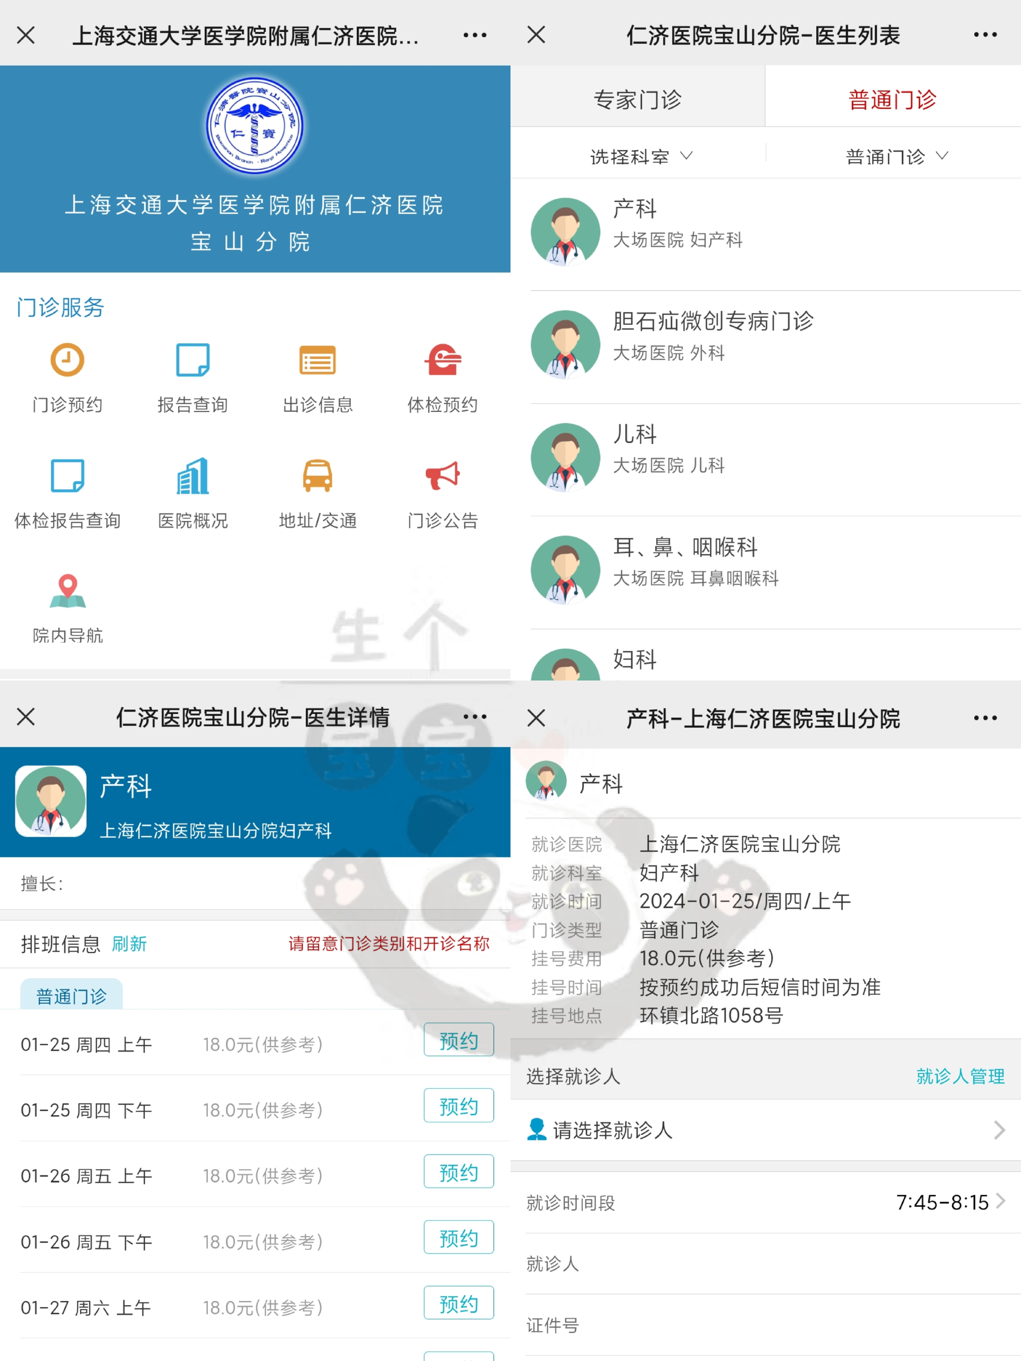Viewport: 1021px width, 1361px height.
Task: Change 就诊时间段 7:45-8:15 slot
Action: [x=766, y=1202]
